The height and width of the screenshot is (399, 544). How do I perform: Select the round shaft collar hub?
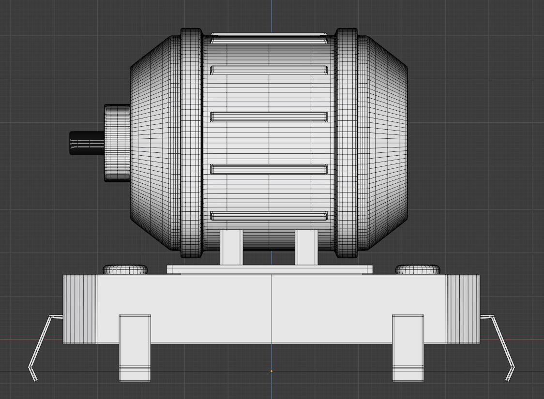(x=117, y=143)
